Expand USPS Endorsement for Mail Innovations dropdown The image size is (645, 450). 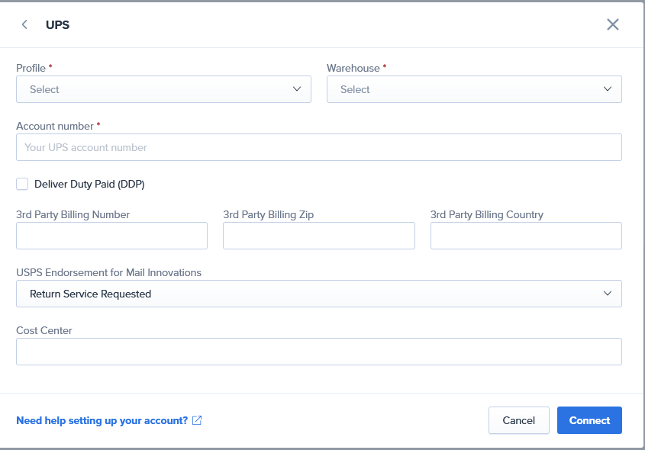319,294
